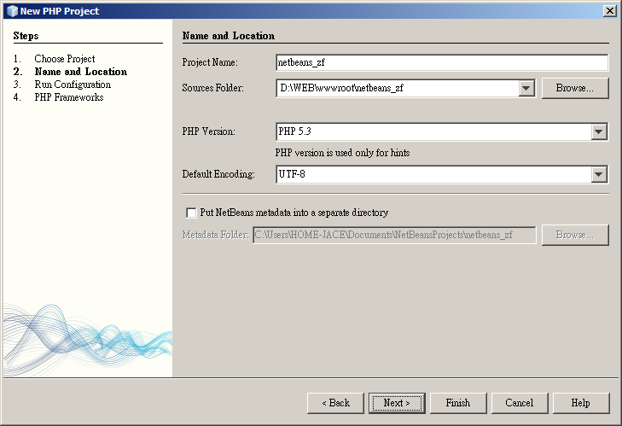Select step 4 PHP Frameworks text

click(69, 97)
